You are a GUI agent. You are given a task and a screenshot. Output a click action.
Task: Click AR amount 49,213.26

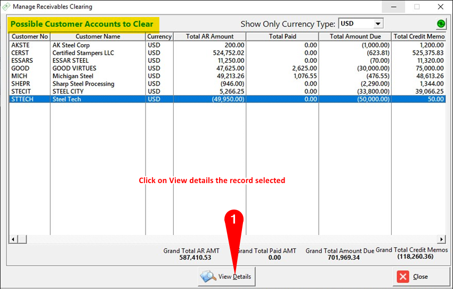(230, 76)
